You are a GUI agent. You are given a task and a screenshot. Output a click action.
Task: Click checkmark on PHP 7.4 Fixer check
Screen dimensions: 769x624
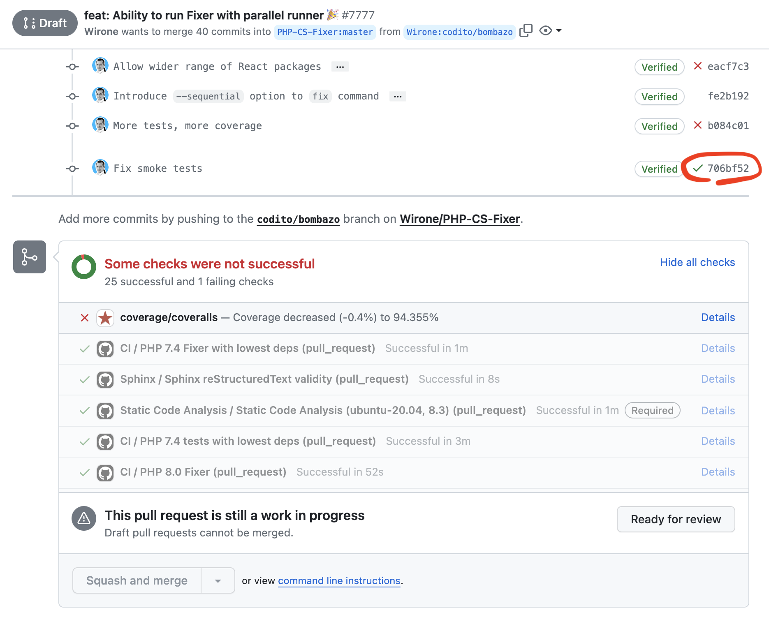click(85, 349)
